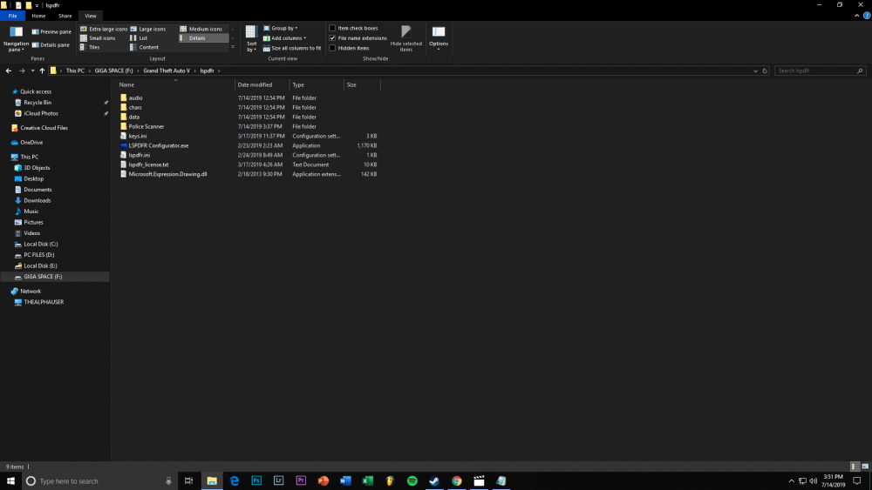Click the Forward navigation arrow
The image size is (872, 490).
coord(22,71)
